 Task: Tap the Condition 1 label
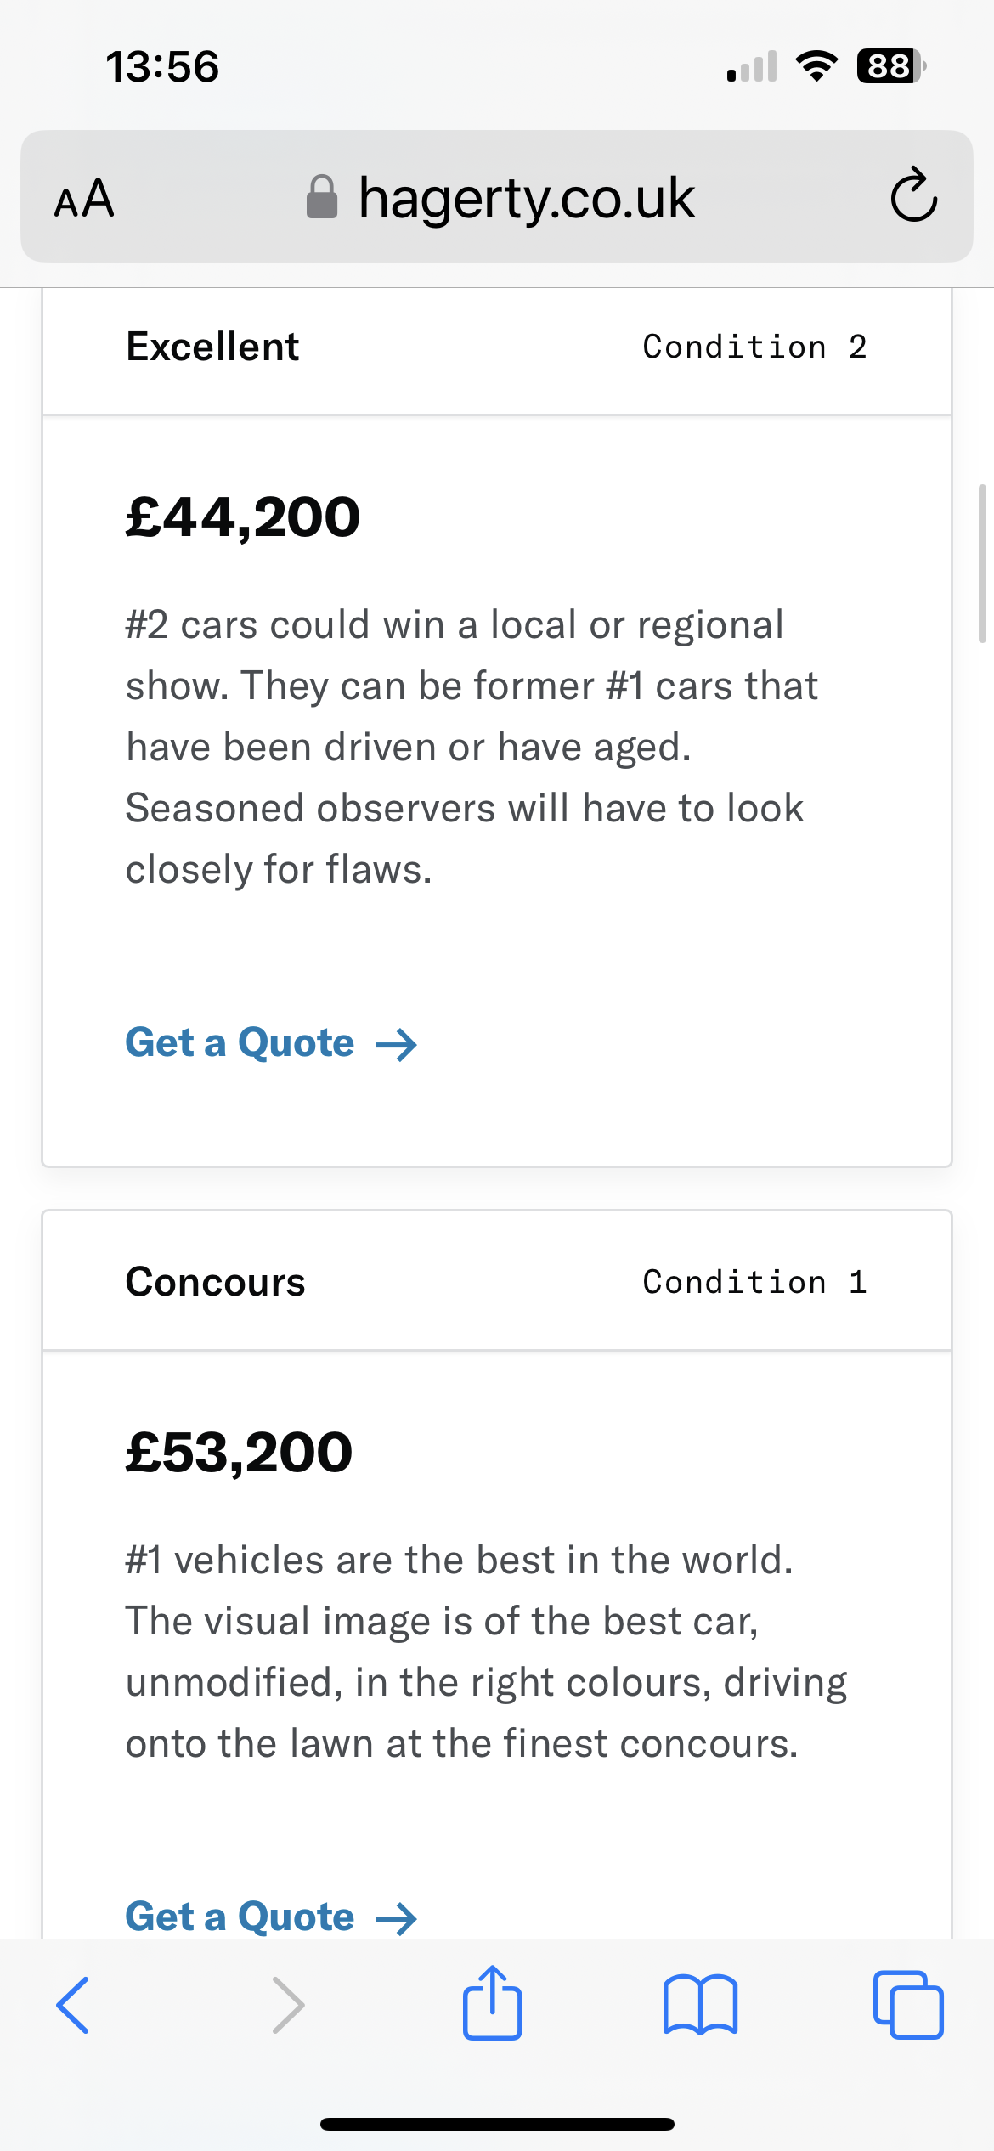pos(754,1282)
